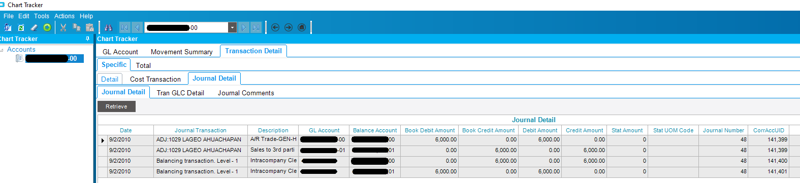Click the eraser clear icon
The image size is (800, 183).
click(34, 27)
